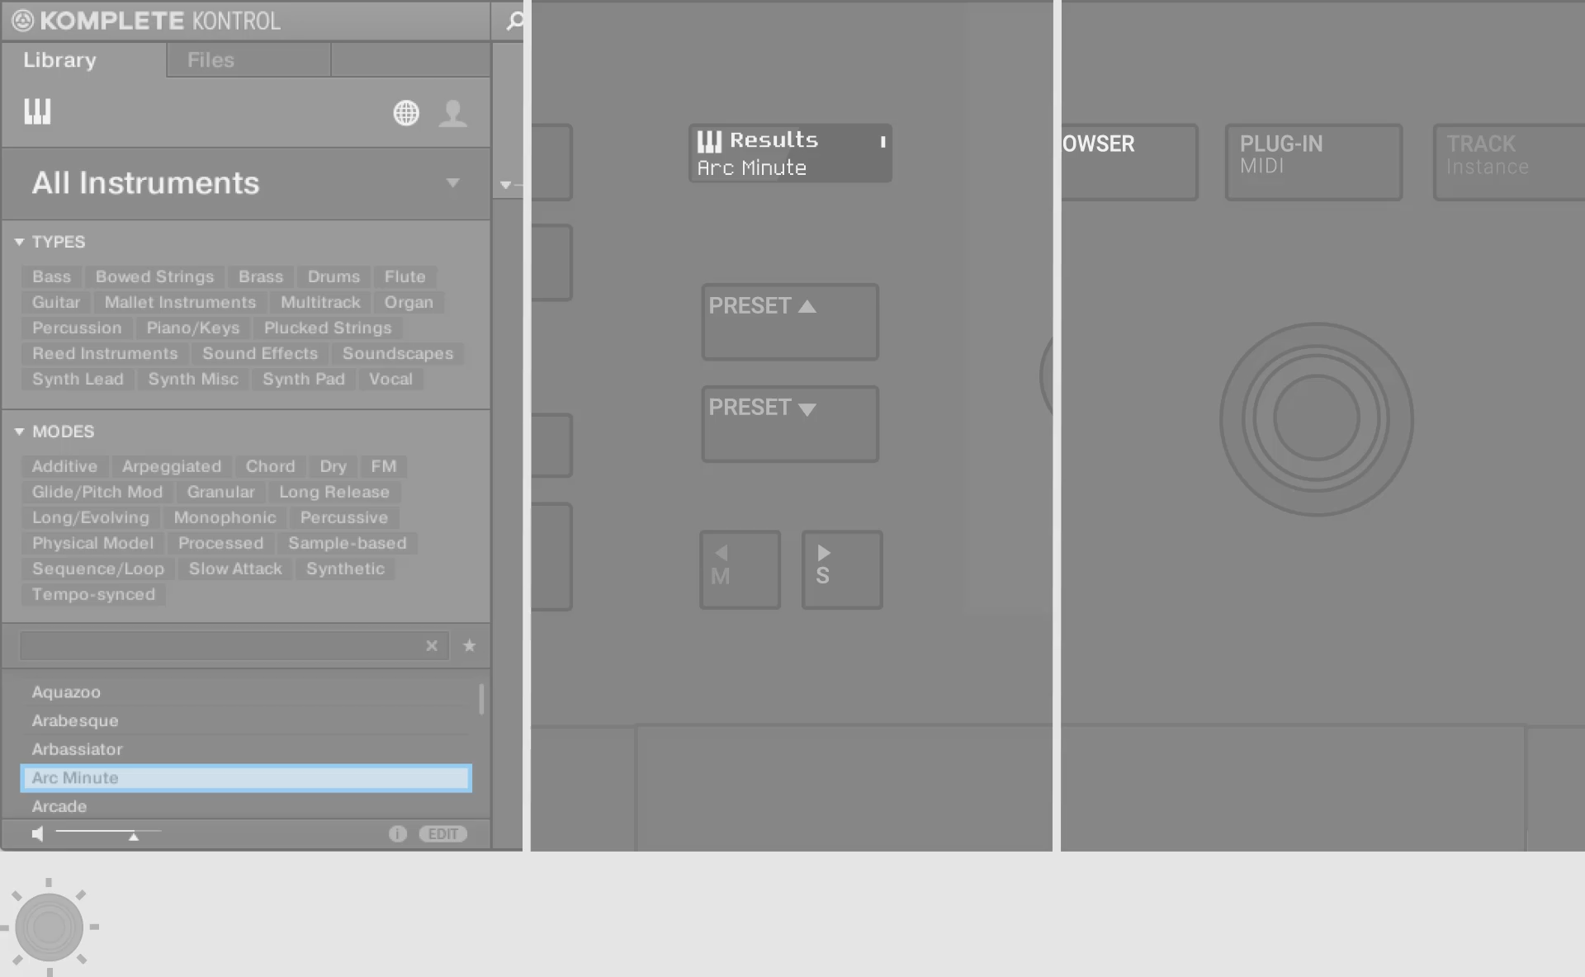The image size is (1585, 977).
Task: Filter by Mallet Instruments type tag
Action: (x=180, y=302)
